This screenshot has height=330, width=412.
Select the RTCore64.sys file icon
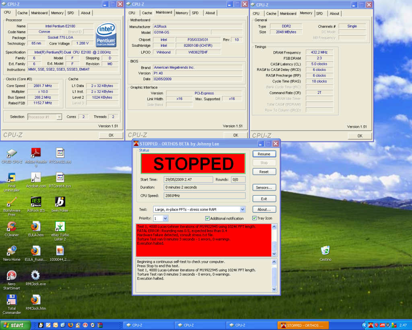(x=60, y=180)
